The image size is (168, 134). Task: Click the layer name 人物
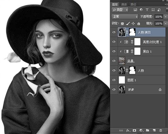141,70
